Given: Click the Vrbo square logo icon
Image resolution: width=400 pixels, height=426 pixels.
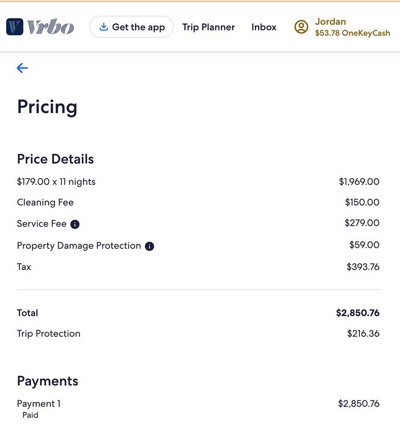Looking at the screenshot, I should (15, 27).
